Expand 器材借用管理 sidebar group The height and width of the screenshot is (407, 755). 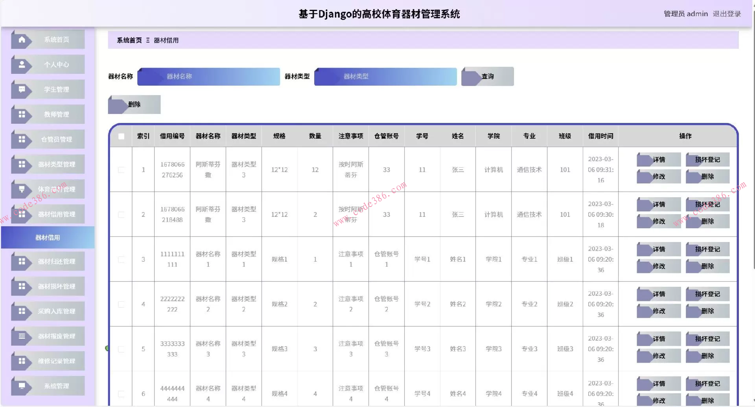click(x=48, y=214)
